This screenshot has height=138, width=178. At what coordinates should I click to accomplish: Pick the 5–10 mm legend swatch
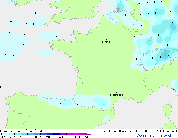tap(31, 134)
